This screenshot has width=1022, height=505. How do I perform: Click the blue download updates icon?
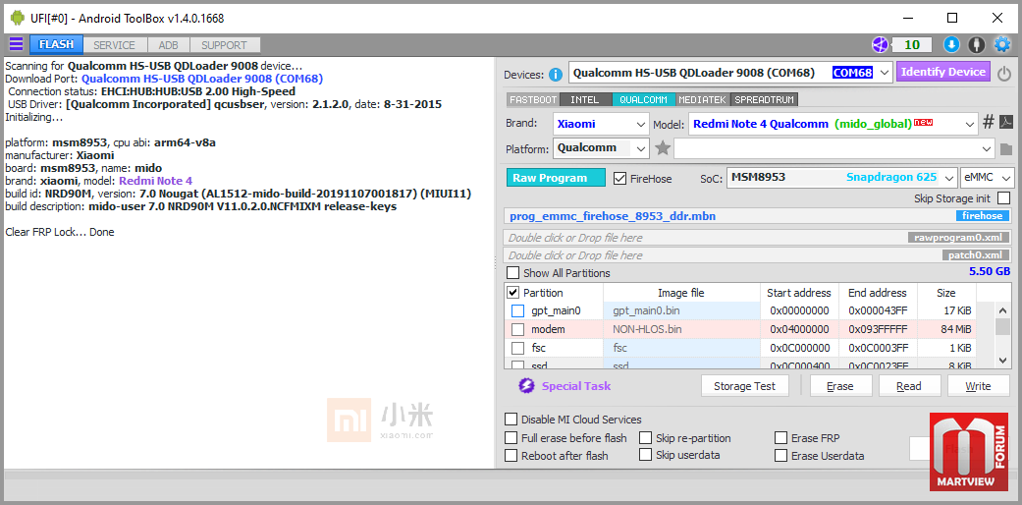[951, 45]
